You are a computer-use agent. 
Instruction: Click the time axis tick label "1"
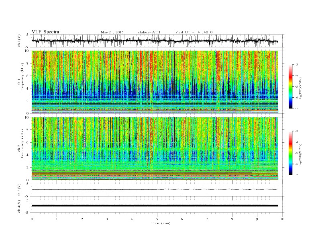coord(57,219)
